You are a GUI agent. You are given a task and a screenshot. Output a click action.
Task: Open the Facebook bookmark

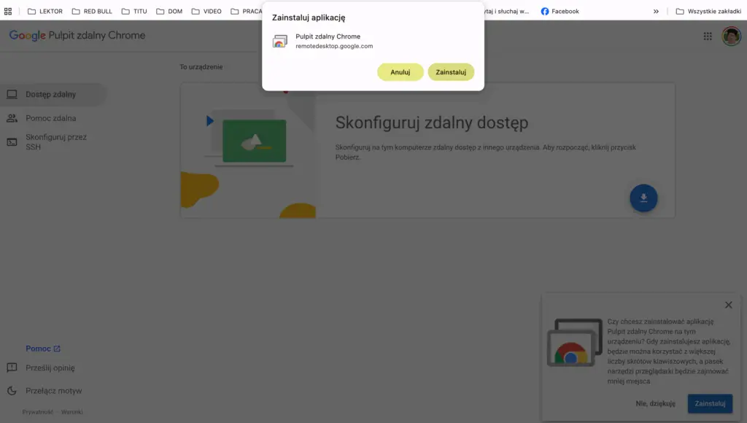[560, 12]
